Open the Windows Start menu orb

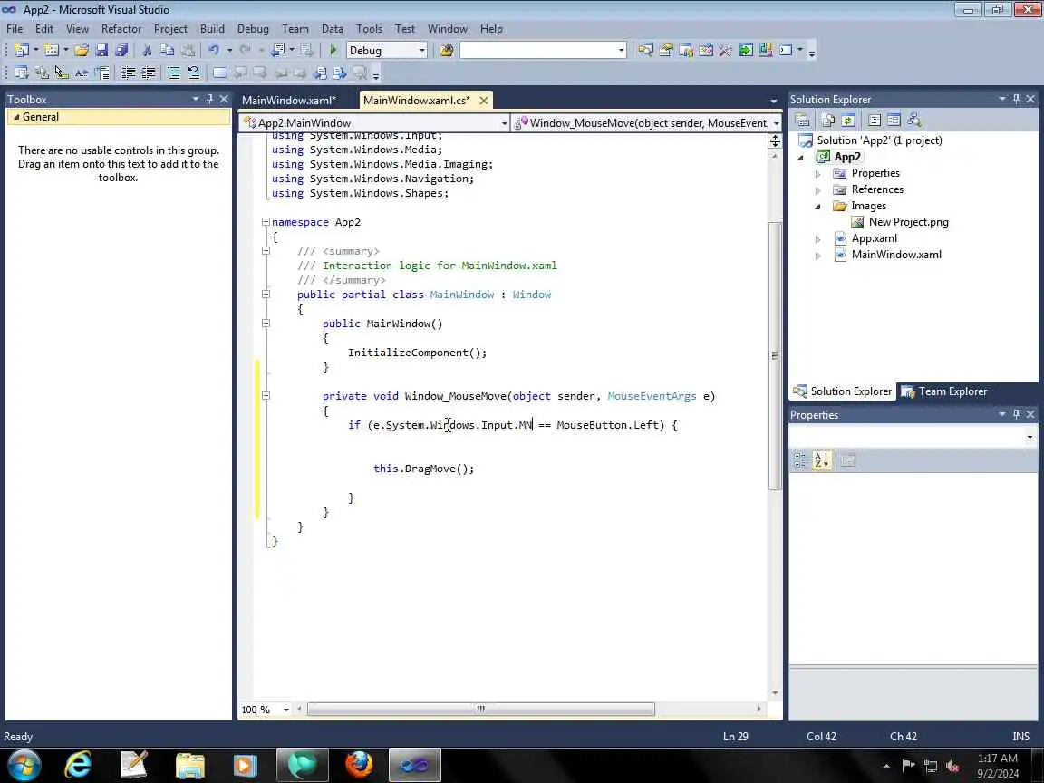[24, 764]
